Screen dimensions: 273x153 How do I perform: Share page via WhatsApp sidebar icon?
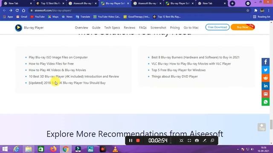265,102
